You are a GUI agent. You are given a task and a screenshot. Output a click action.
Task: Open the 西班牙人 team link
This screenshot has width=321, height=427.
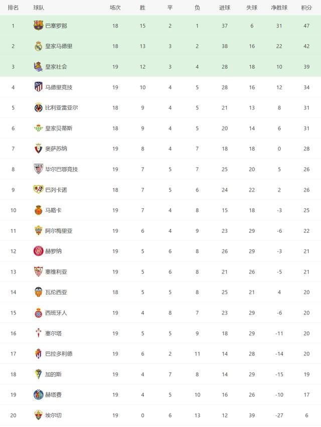56,313
